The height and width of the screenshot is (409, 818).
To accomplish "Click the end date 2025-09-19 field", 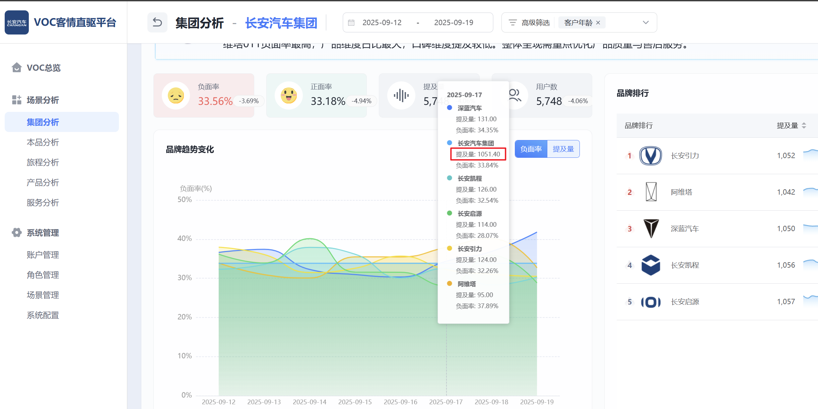I will [454, 22].
